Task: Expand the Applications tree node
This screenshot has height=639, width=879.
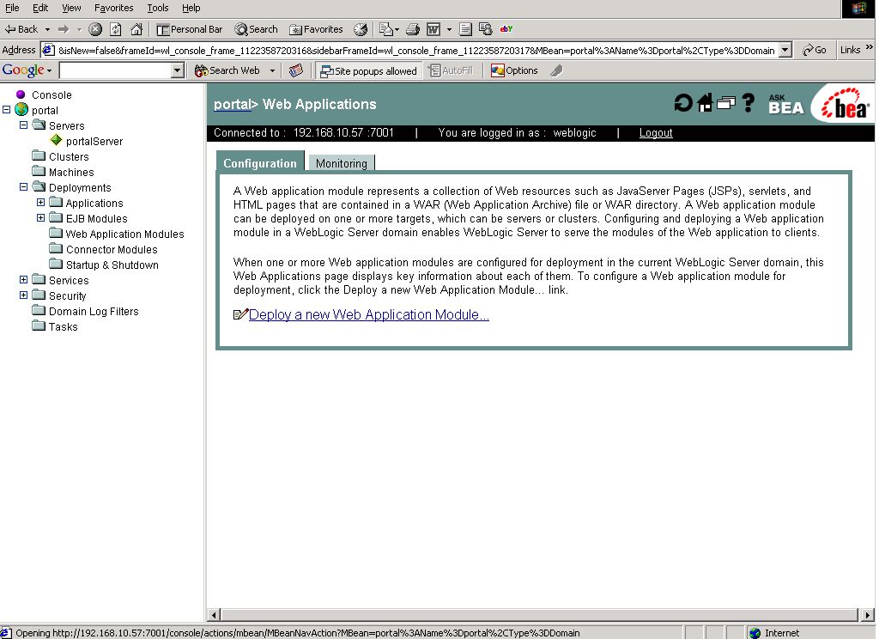Action: click(40, 203)
